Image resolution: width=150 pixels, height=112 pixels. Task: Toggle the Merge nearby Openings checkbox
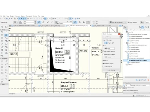tap(103, 54)
